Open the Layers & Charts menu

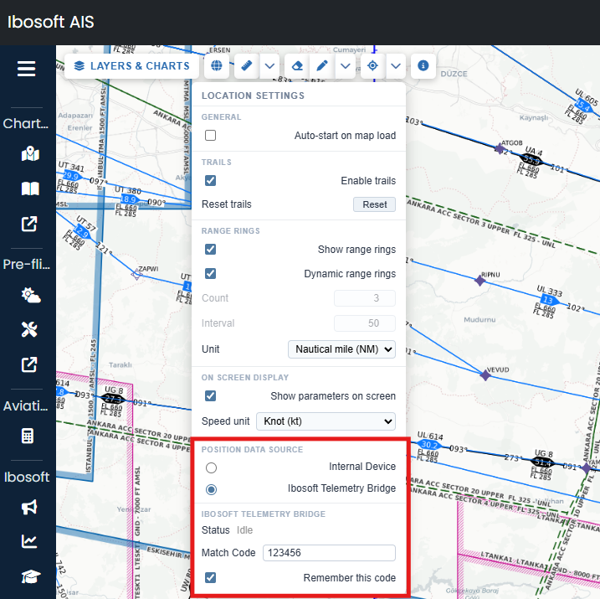pyautogui.click(x=131, y=65)
